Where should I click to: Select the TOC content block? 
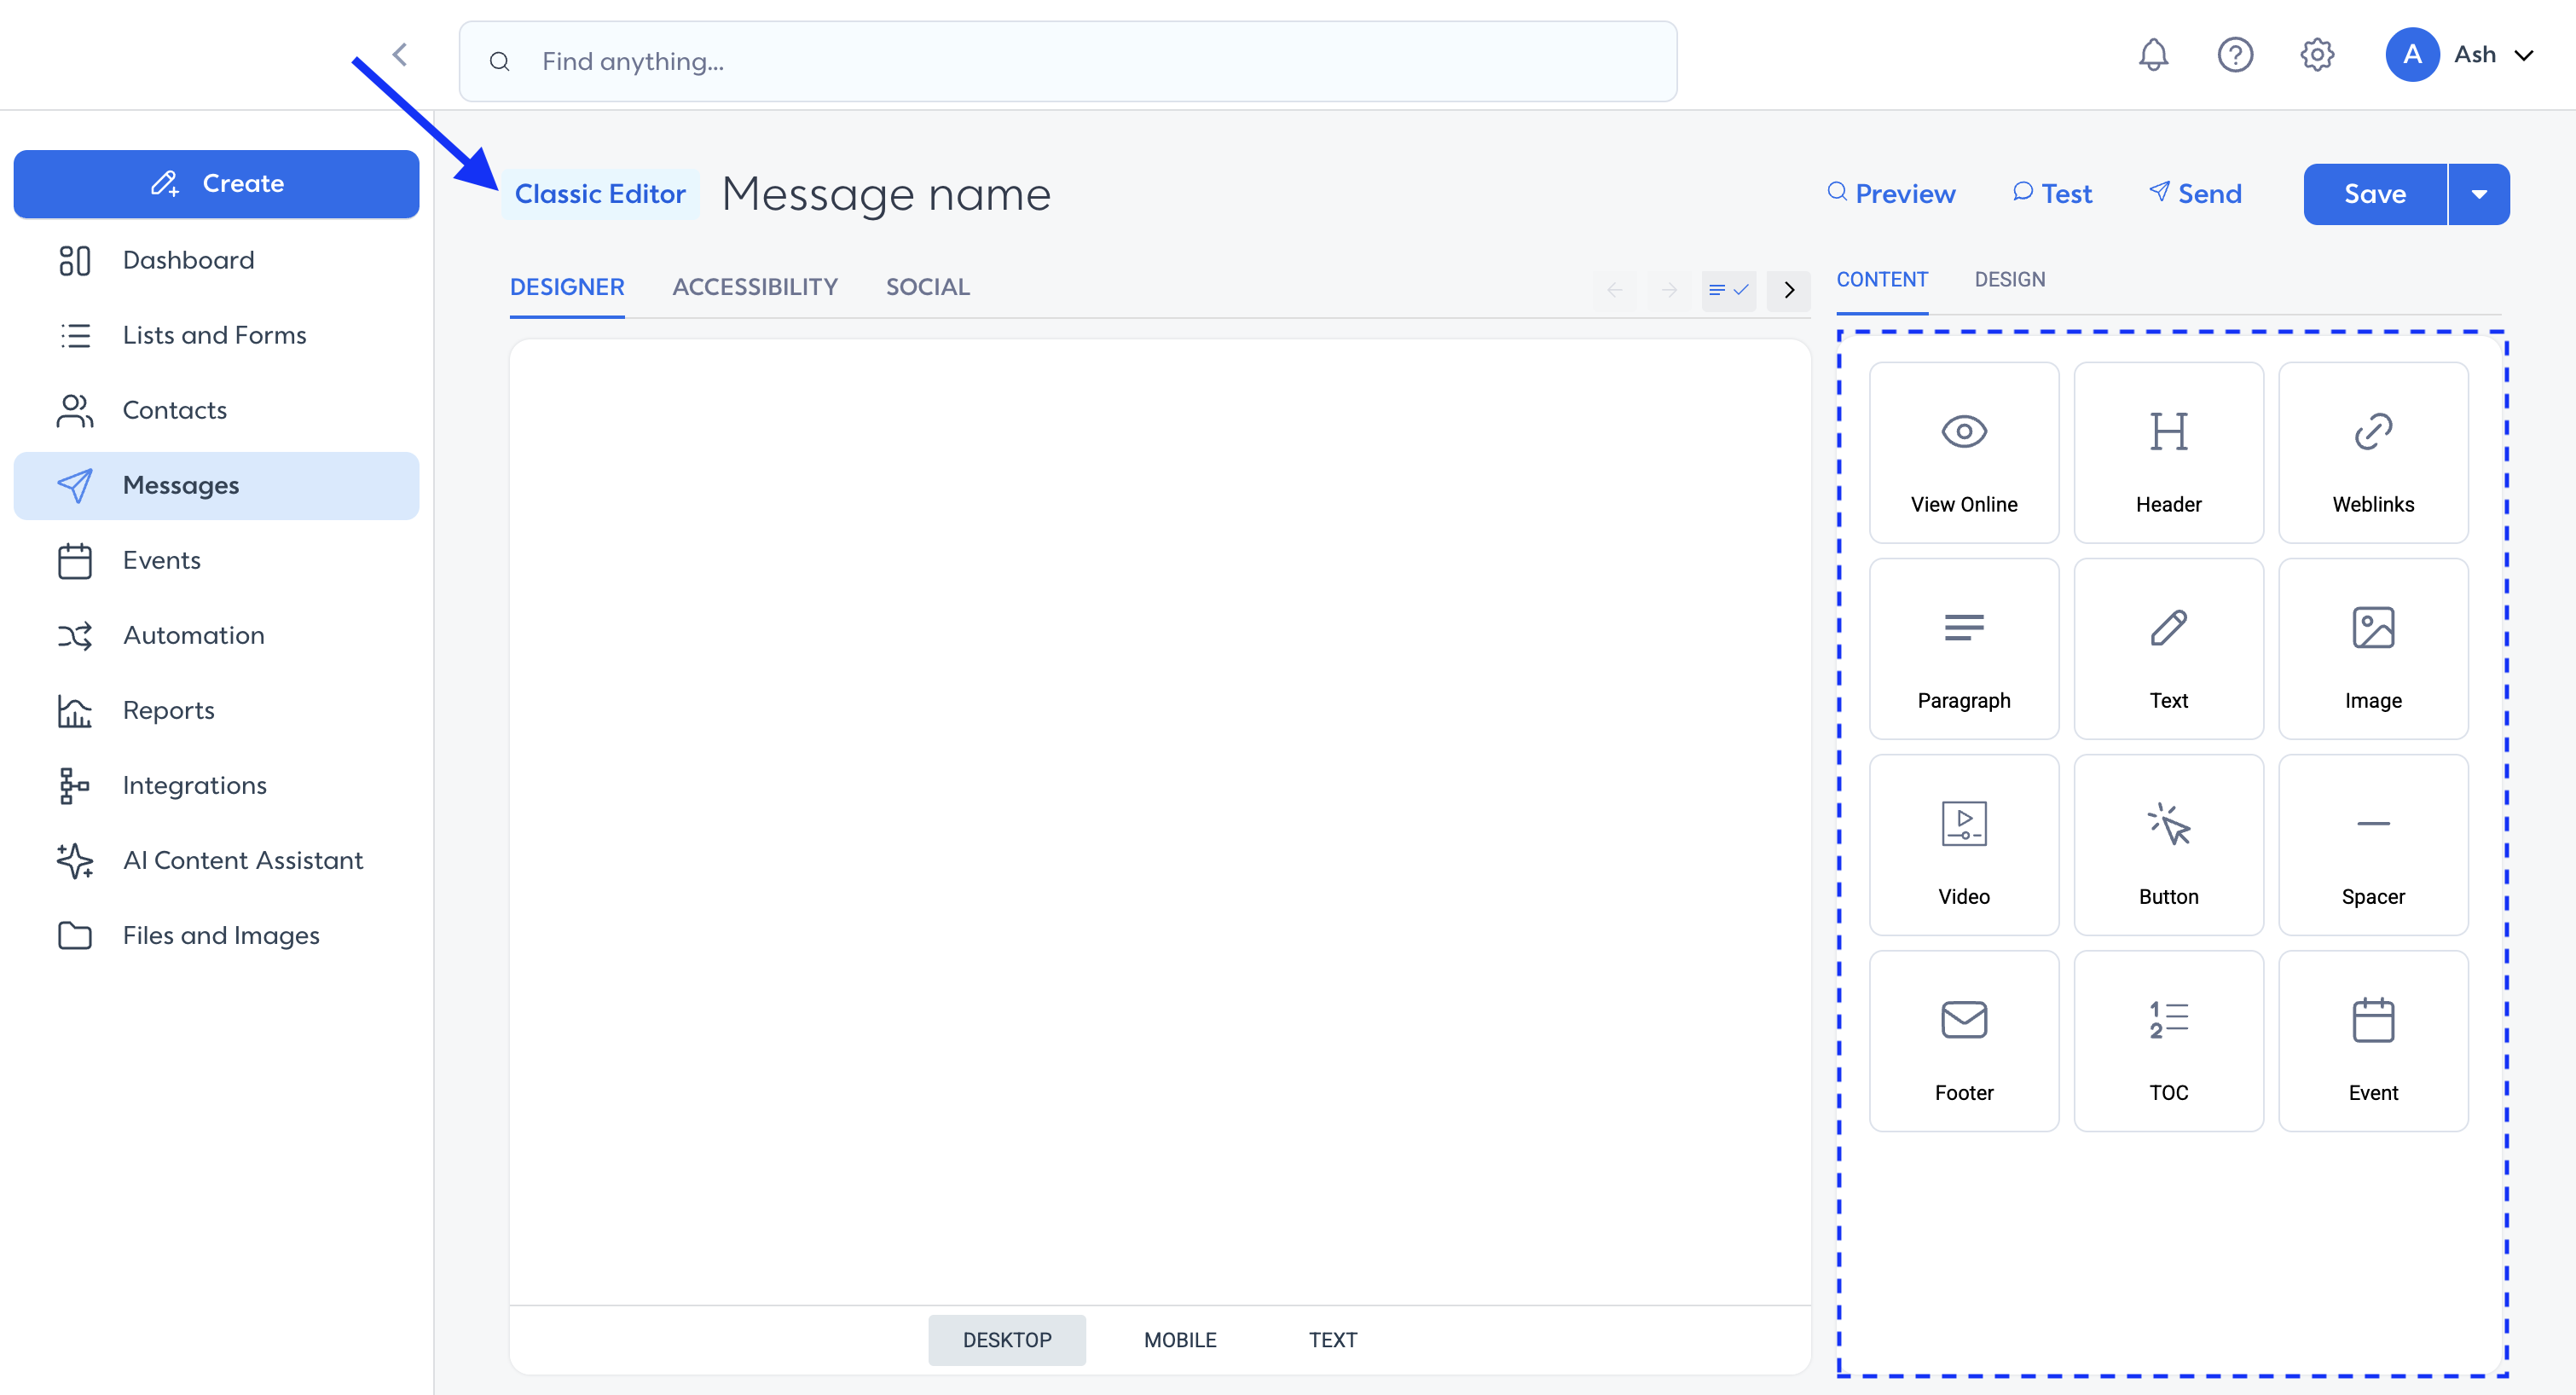[x=2168, y=1041]
